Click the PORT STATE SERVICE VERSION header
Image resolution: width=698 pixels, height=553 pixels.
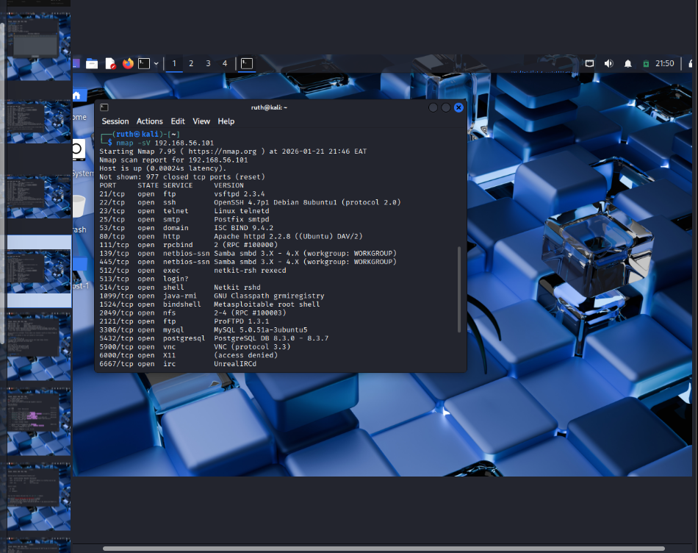(x=171, y=185)
